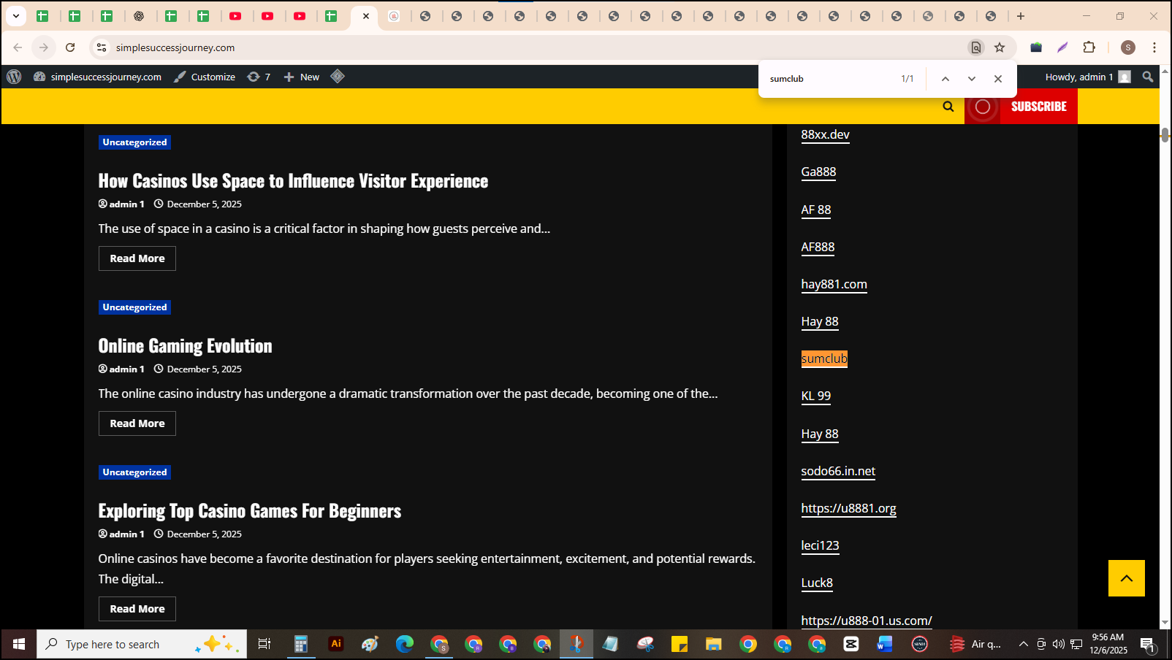Click the page vertical scrollbar thumb
The image size is (1172, 660).
click(1165, 134)
